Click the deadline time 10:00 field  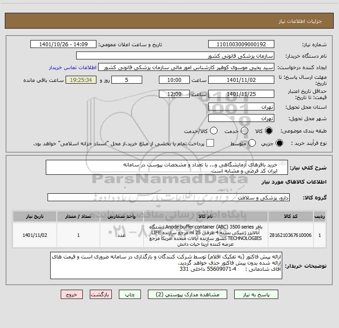[x=174, y=80]
